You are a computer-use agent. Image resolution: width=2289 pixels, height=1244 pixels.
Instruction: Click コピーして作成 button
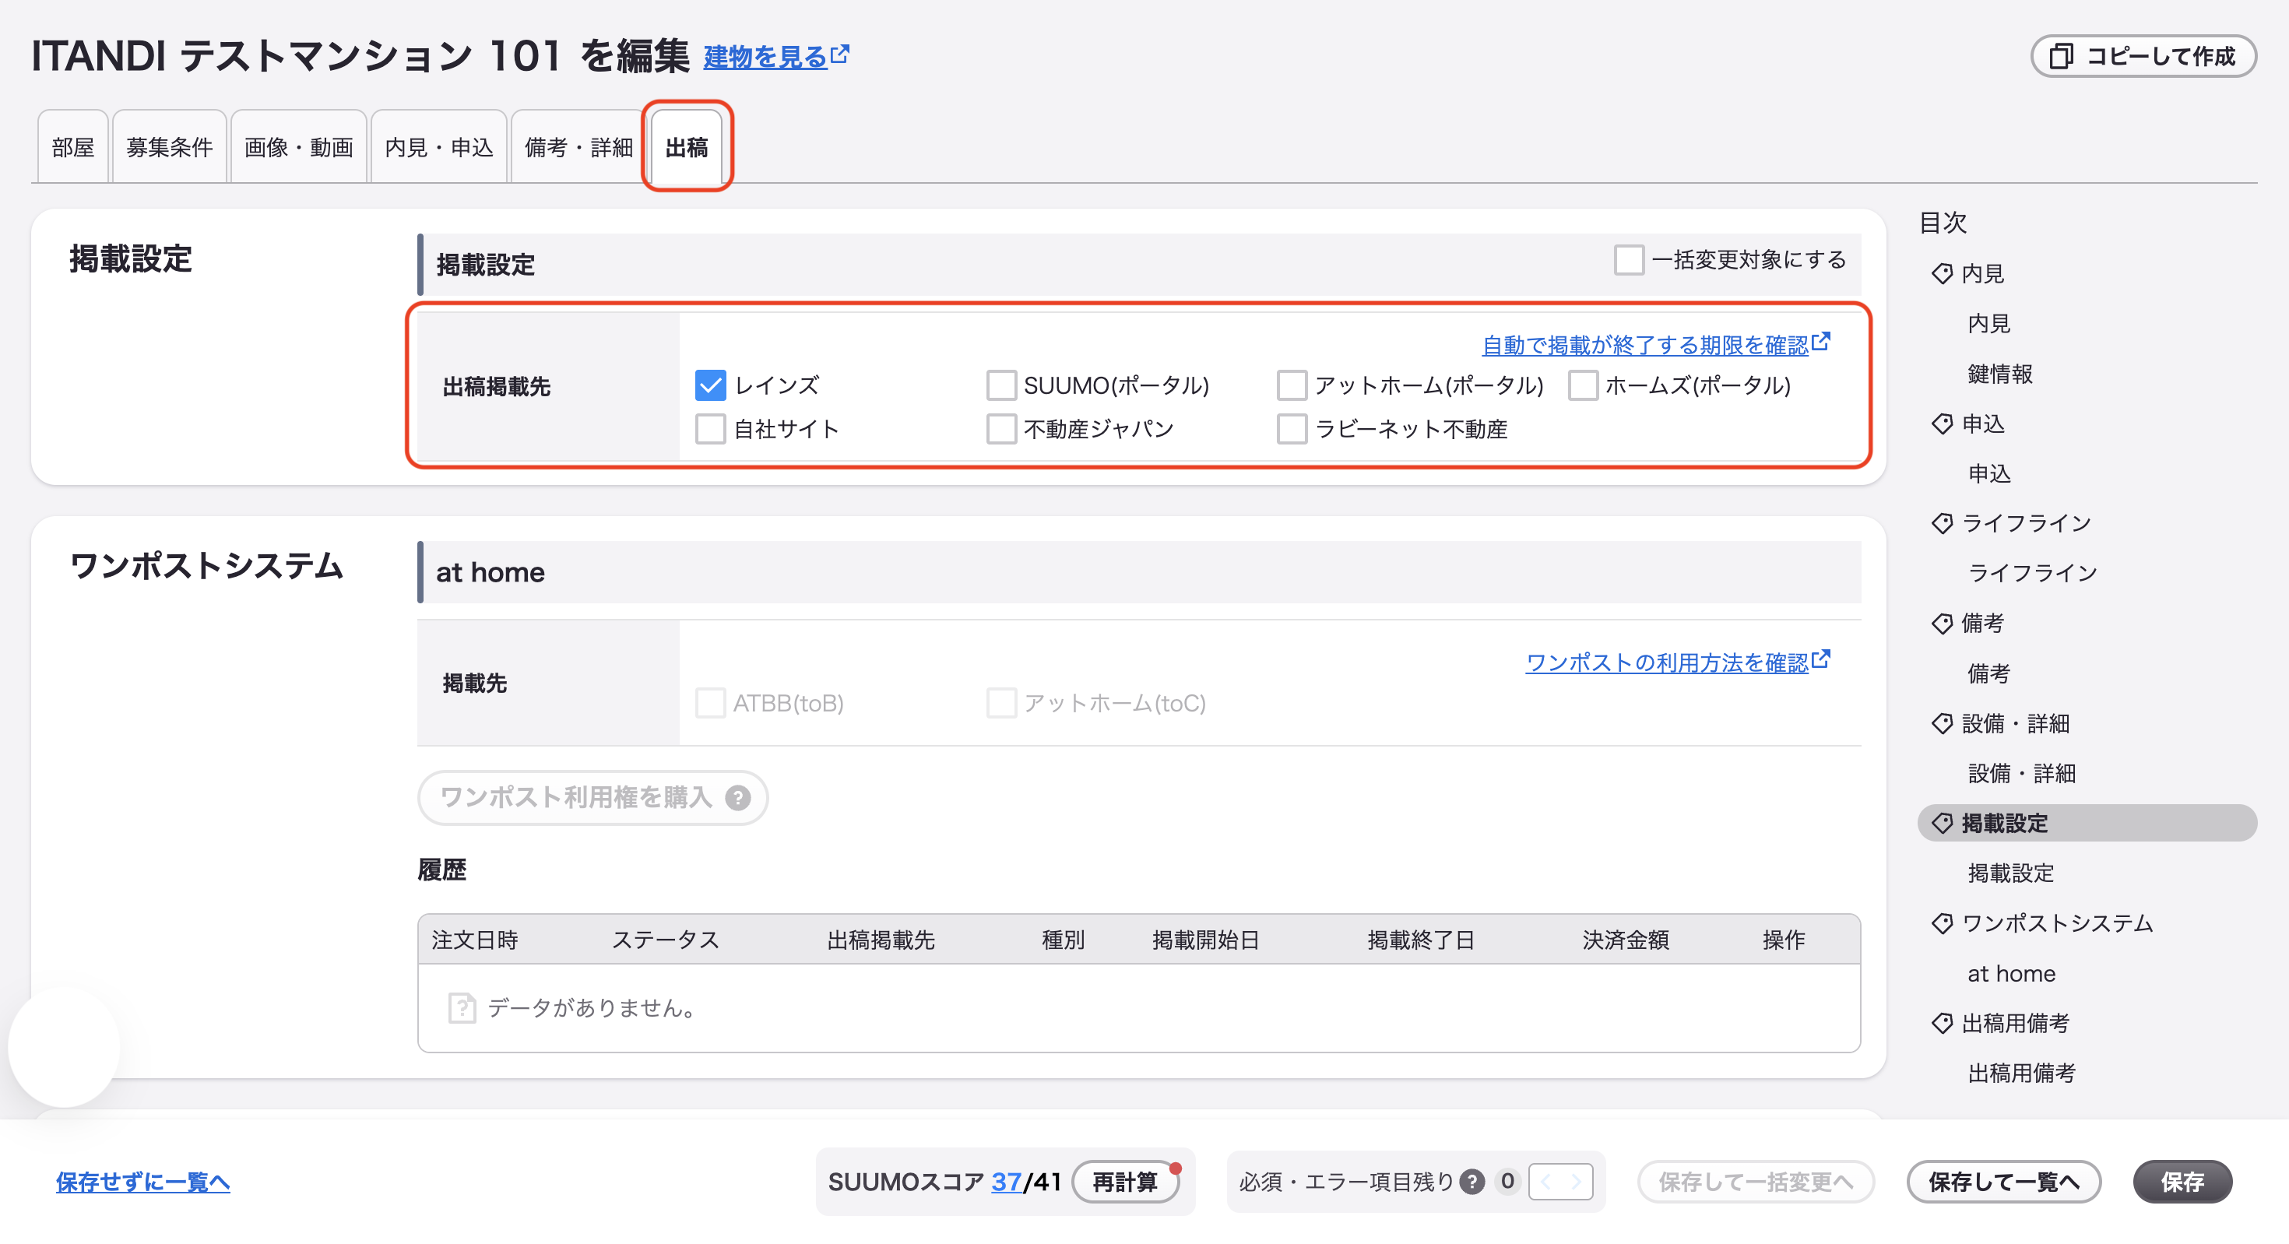tap(2143, 56)
